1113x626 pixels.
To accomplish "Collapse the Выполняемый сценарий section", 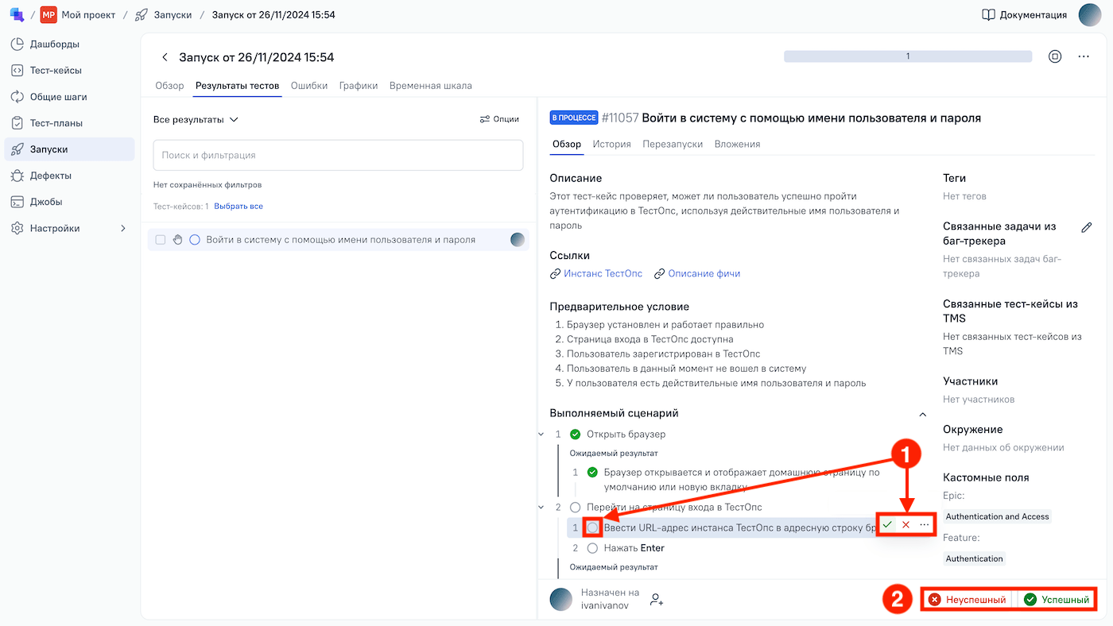I will 922,414.
